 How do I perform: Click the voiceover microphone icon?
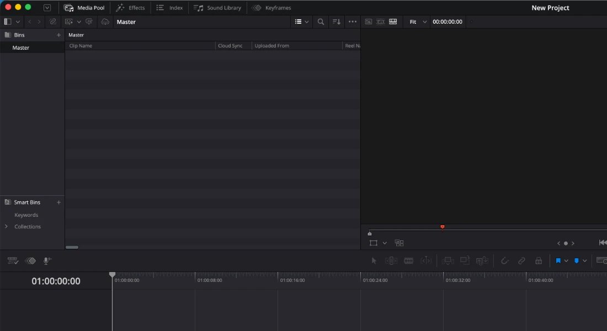(x=47, y=261)
